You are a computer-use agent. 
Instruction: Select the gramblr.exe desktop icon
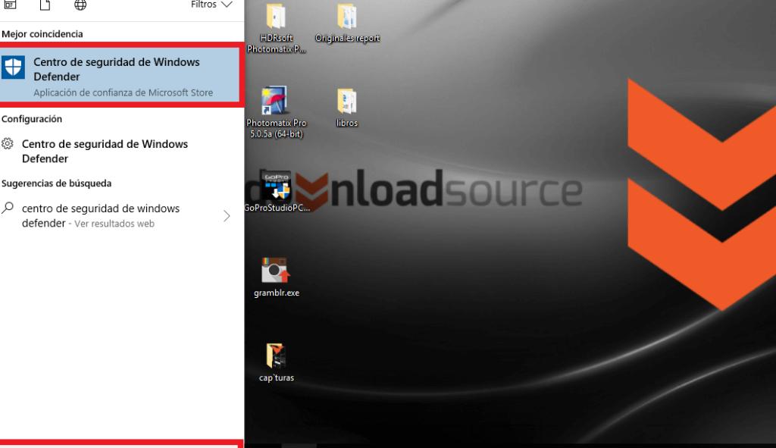(x=276, y=277)
